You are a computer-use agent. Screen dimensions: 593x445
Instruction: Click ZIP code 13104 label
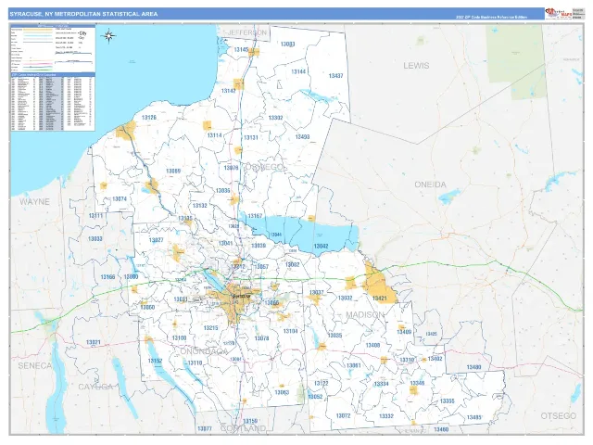point(290,332)
